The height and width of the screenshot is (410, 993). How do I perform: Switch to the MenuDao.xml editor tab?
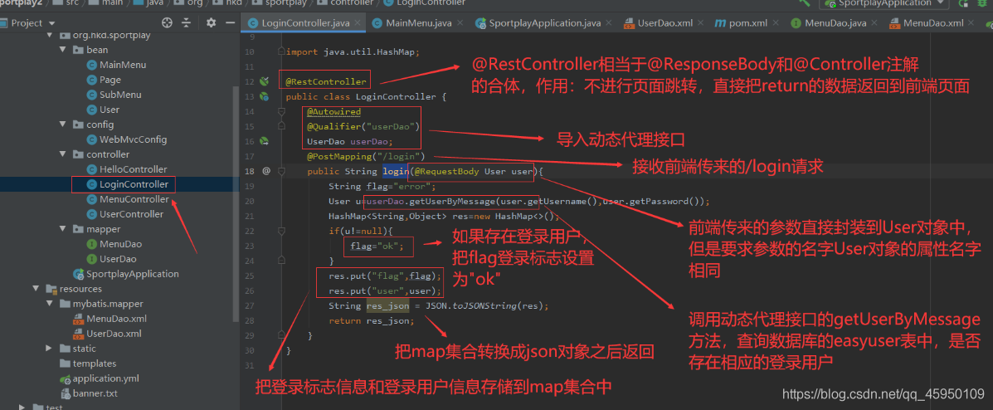(x=932, y=23)
